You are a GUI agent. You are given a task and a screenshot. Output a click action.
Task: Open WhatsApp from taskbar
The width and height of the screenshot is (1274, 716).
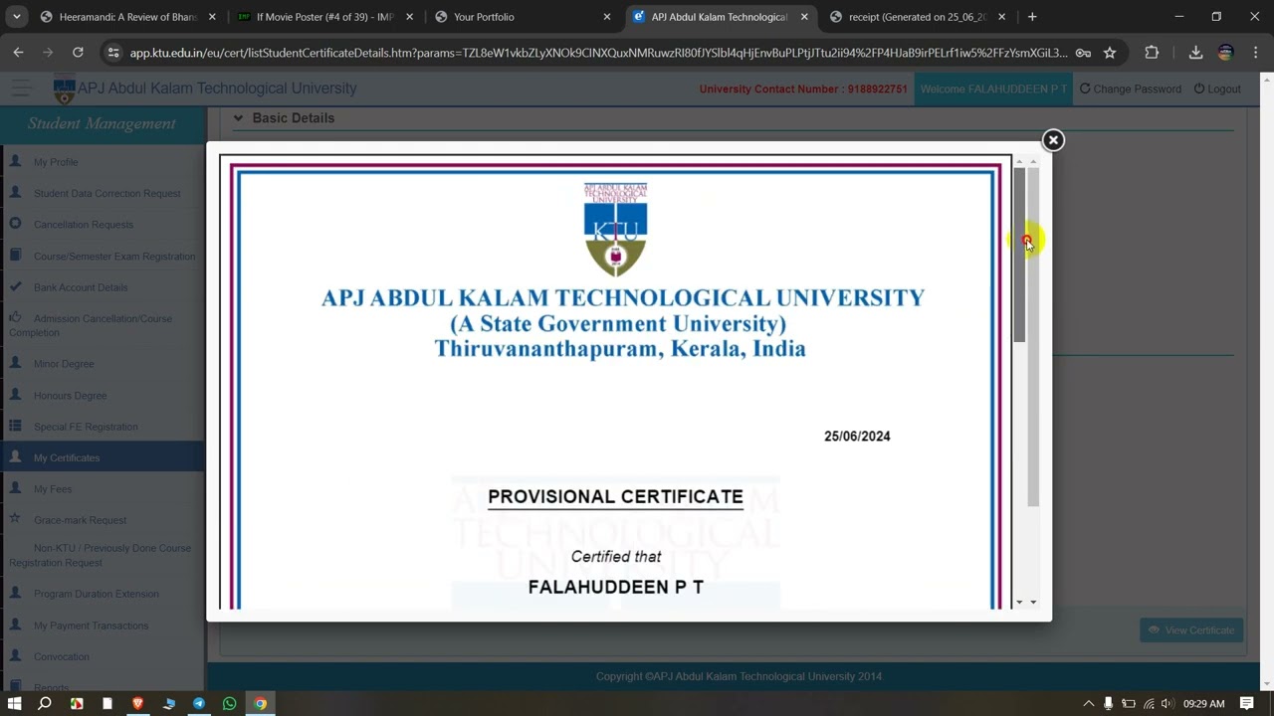pos(230,703)
